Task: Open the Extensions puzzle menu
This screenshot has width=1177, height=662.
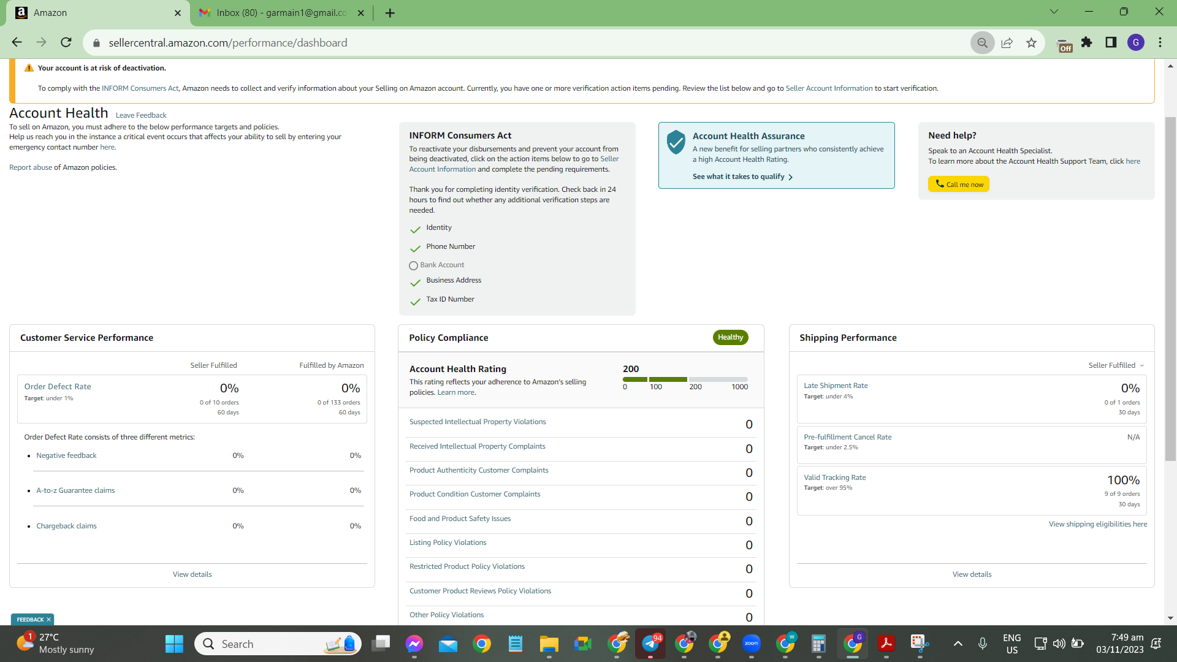Action: coord(1087,42)
